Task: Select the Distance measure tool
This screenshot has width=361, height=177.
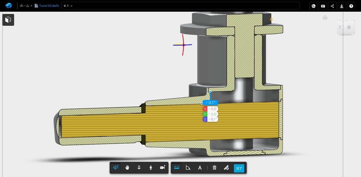Action: click(177, 168)
